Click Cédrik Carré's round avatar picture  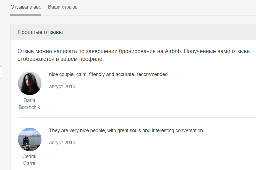30,139
